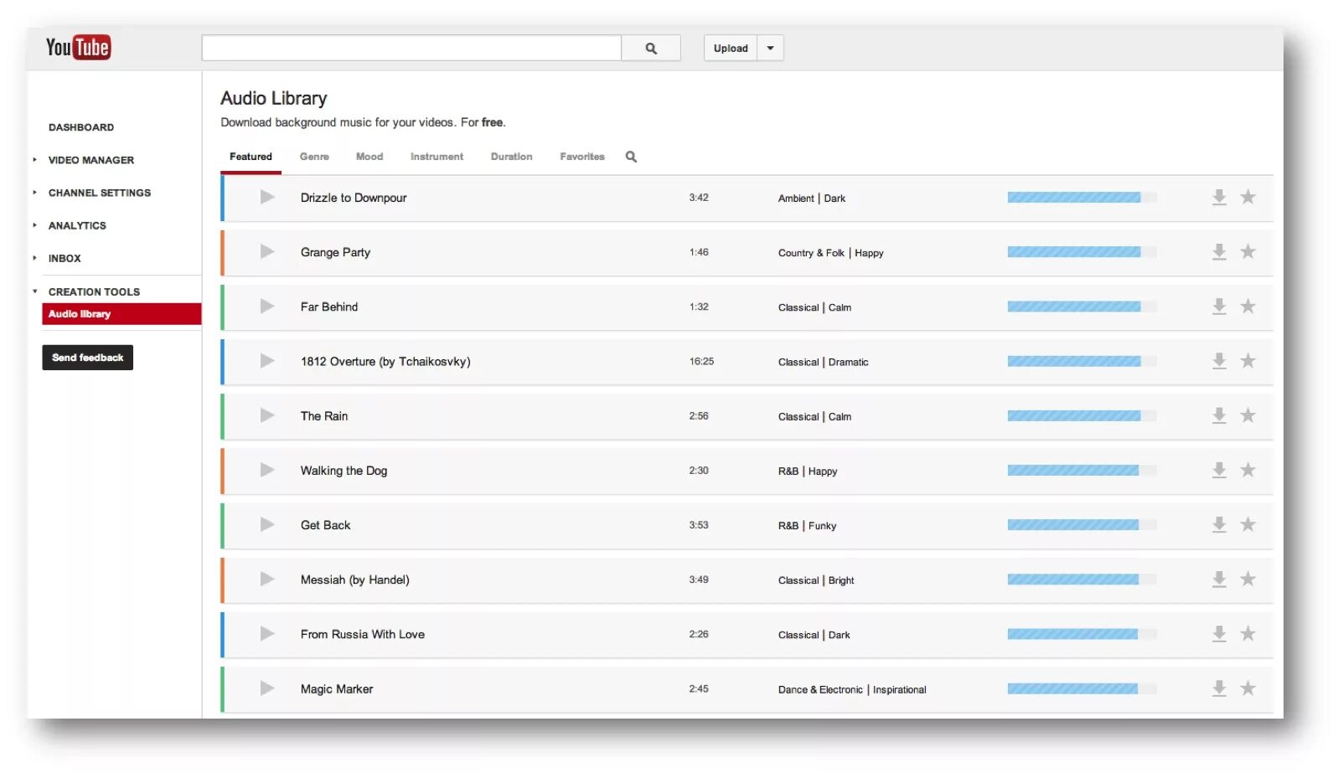Click the 16:25 duration value
Screen dimensions: 1338x773
click(x=701, y=362)
